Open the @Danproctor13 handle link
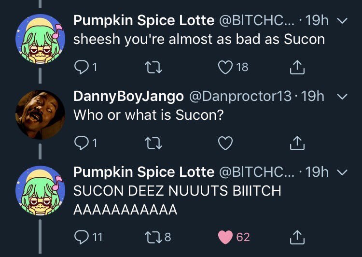This screenshot has width=362, height=257. tap(239, 96)
